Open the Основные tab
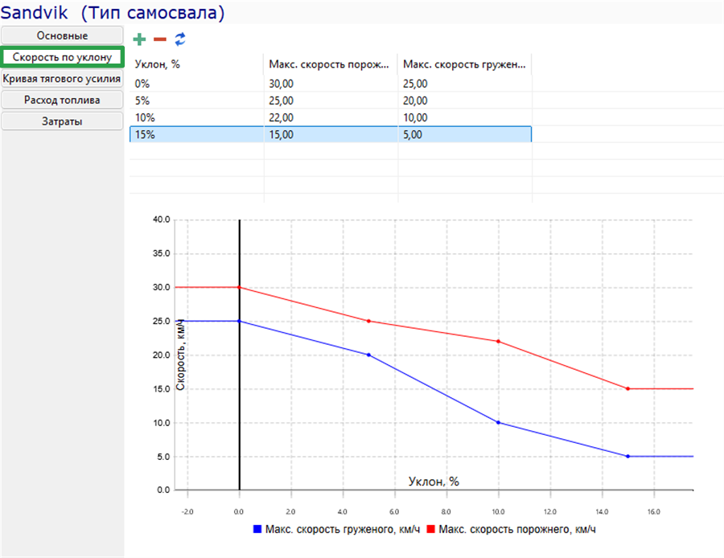The height and width of the screenshot is (558, 724). (x=62, y=35)
